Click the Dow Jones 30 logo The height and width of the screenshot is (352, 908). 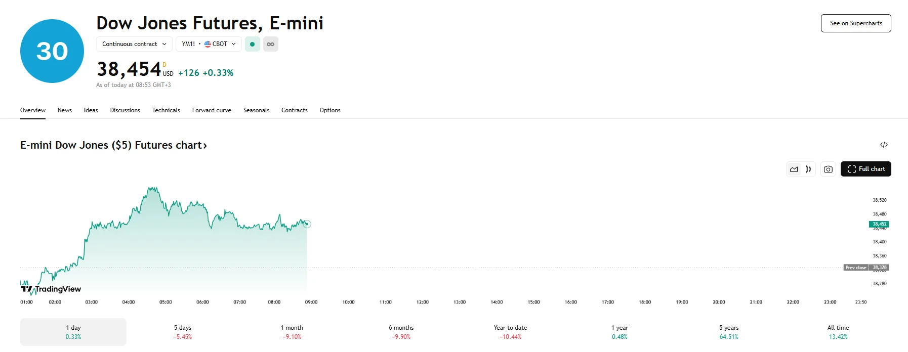click(x=52, y=51)
